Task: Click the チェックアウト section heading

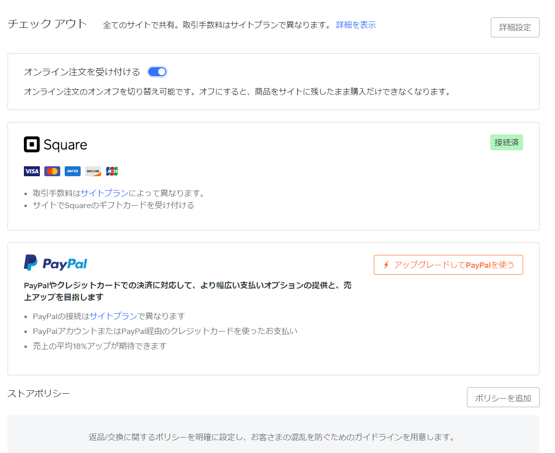Action: click(x=47, y=24)
